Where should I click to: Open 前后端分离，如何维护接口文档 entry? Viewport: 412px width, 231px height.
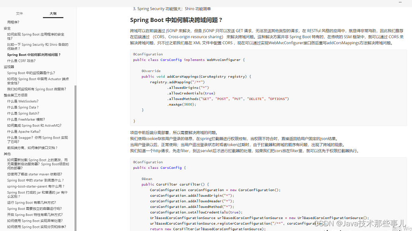(x=32, y=148)
